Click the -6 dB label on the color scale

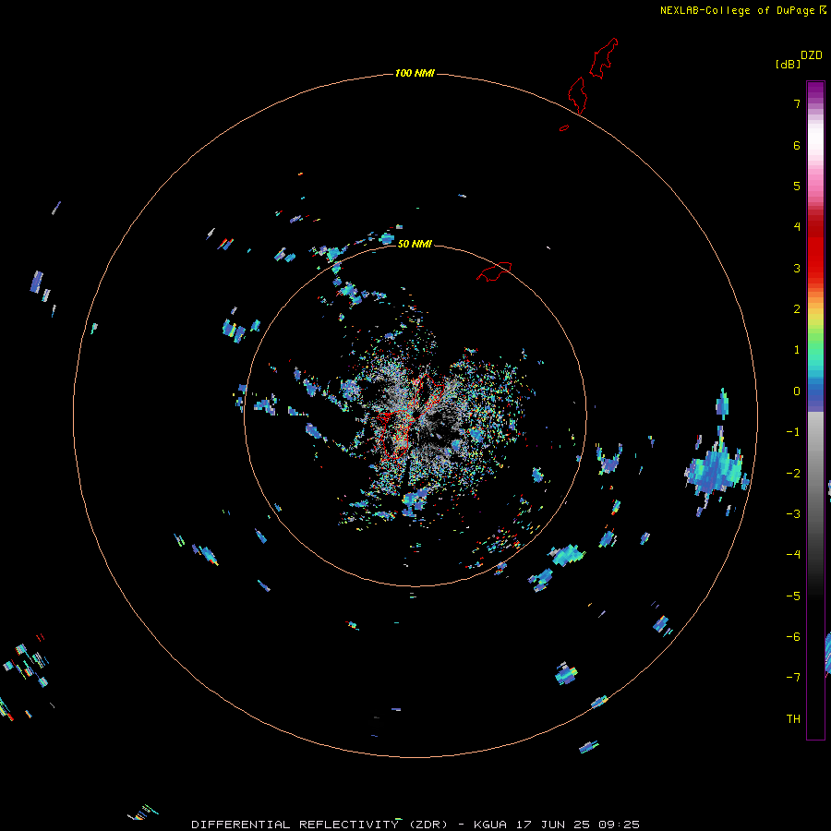click(793, 637)
